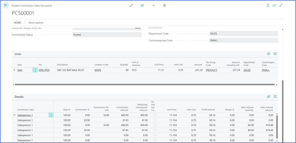Click the Lines section heading
This screenshot has height=143, width=296.
[x=18, y=54]
